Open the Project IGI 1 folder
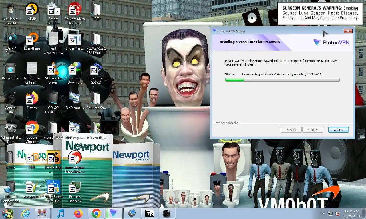Viewport: 366px width, 219px height. point(53,131)
